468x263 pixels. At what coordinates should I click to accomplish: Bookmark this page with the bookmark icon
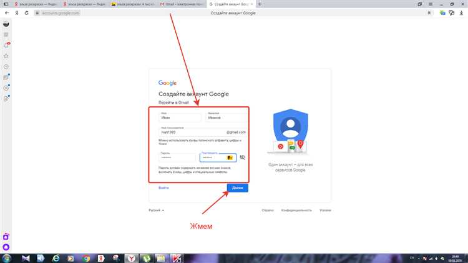[x=429, y=13]
